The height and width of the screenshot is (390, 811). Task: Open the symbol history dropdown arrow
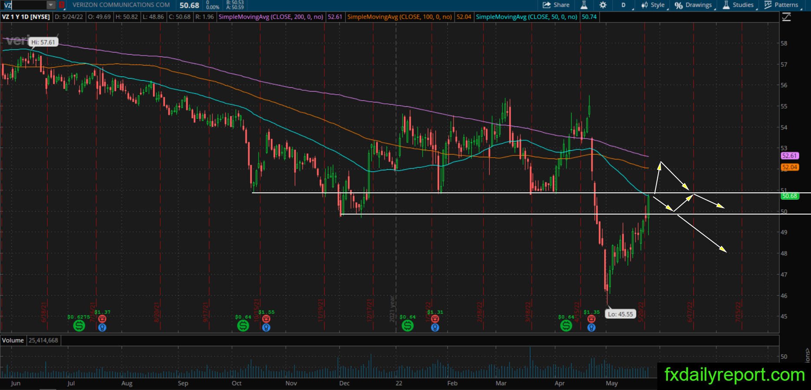pyautogui.click(x=51, y=5)
